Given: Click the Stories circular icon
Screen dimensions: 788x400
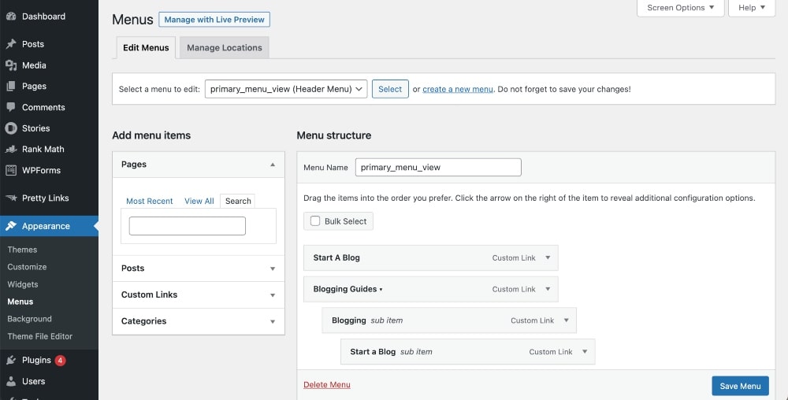Looking at the screenshot, I should (x=11, y=128).
